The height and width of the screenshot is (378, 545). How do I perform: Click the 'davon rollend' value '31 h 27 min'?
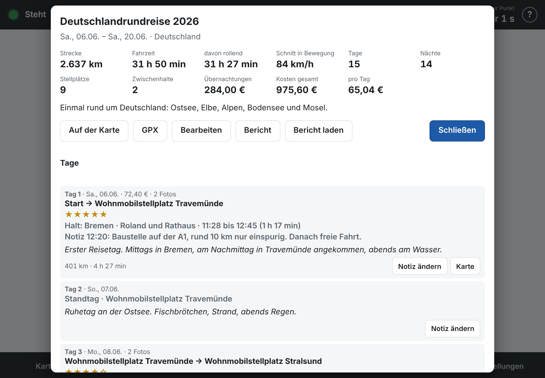[x=231, y=64]
